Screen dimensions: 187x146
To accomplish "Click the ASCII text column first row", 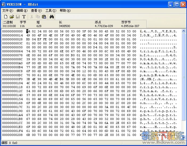I will click(158, 31).
